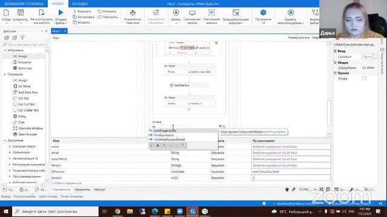Collapse the Favorites (Избранное) group

click(4, 50)
